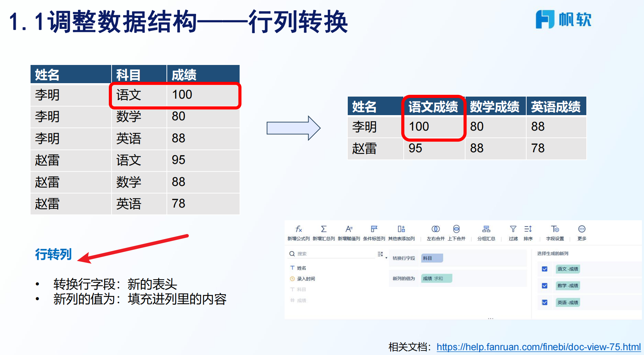Choose the 左右合并 merge icon
The width and height of the screenshot is (644, 355).
point(436,229)
